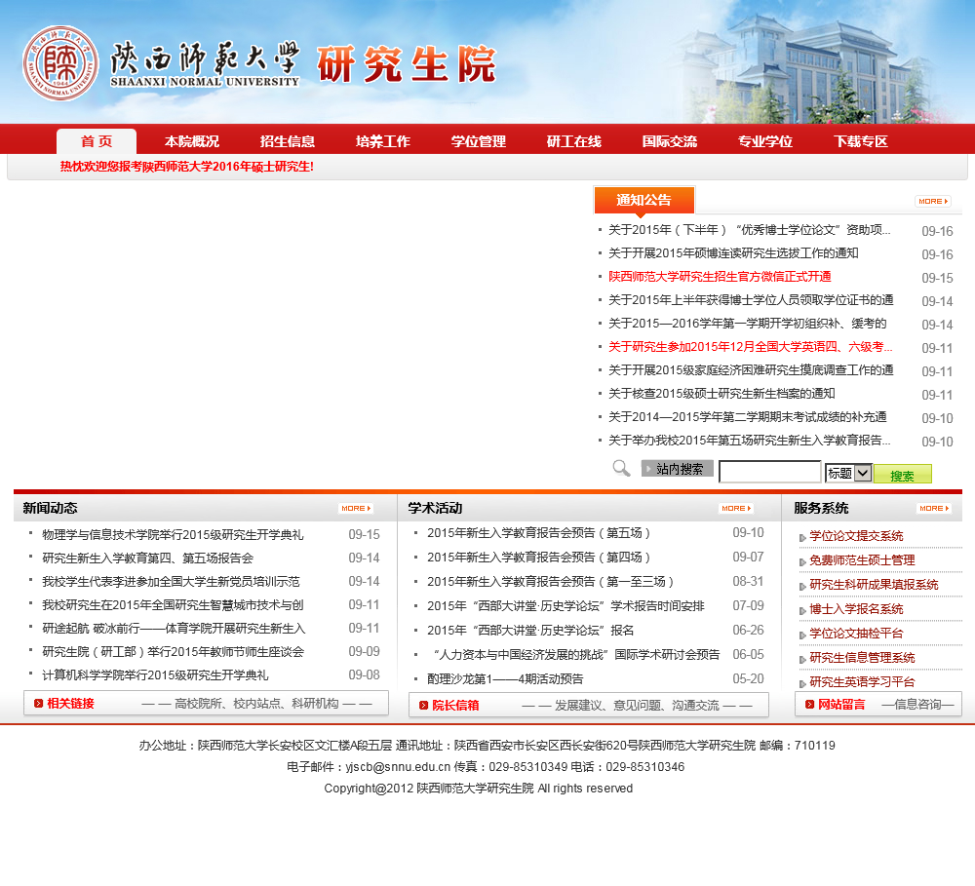The image size is (975, 886).
Task: Open news 研究生新生入学教育第四、第五场报告会
Action: click(148, 559)
